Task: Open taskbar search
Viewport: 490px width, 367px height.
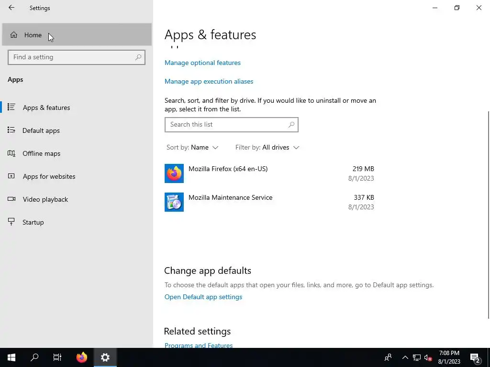Action: click(34, 357)
